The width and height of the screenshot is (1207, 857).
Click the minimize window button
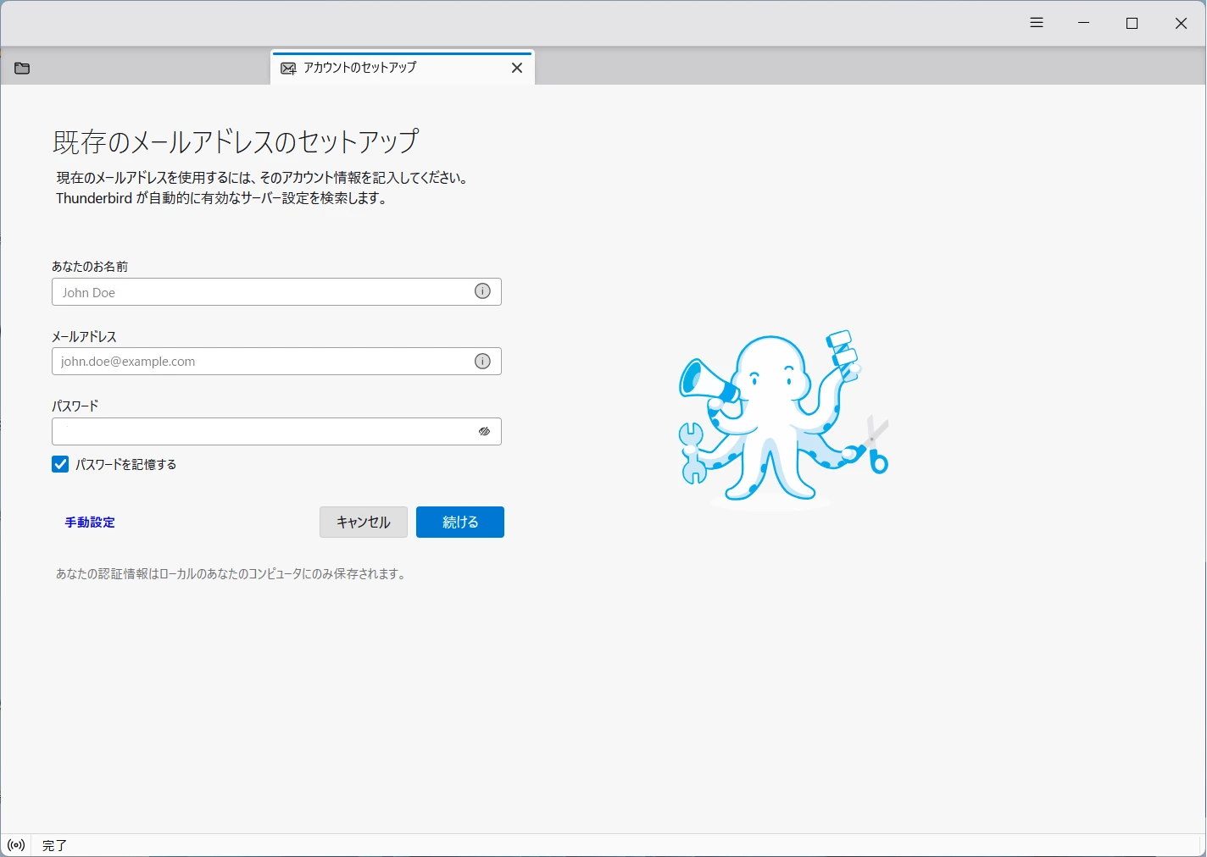click(x=1083, y=23)
